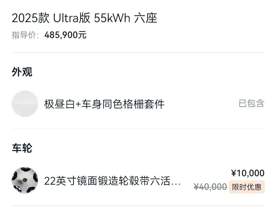
Task: Click the 2025款 model year in title
Action: click(31, 18)
